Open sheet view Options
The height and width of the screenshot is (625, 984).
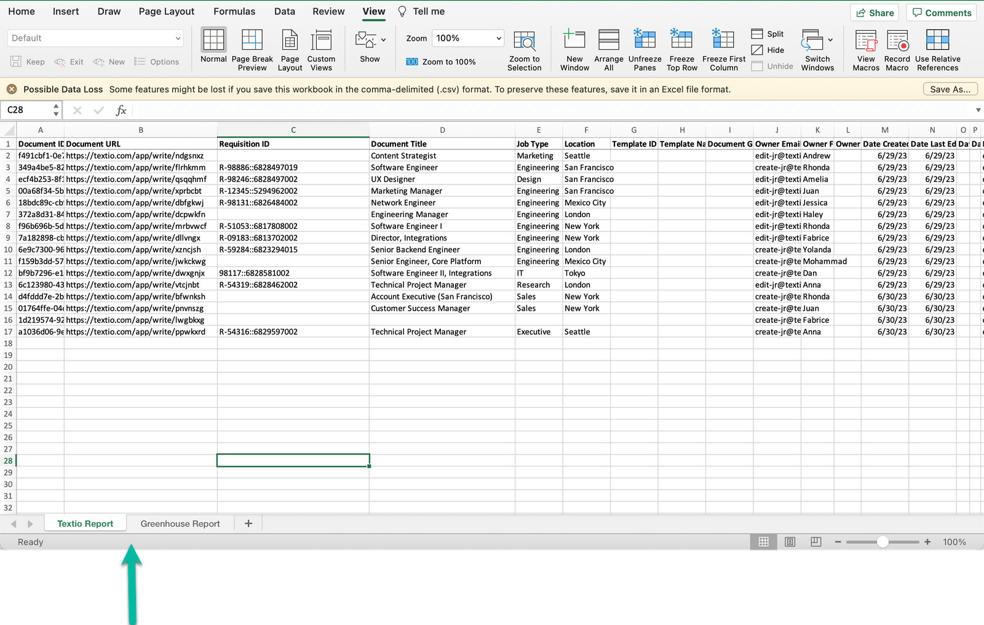pyautogui.click(x=157, y=62)
